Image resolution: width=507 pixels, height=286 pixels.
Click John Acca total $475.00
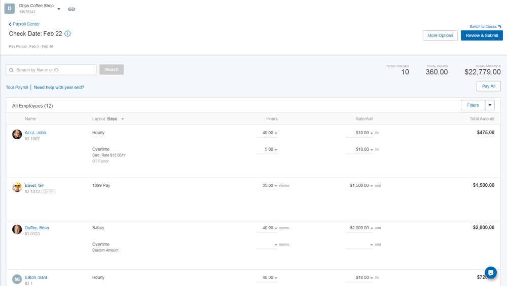(485, 132)
